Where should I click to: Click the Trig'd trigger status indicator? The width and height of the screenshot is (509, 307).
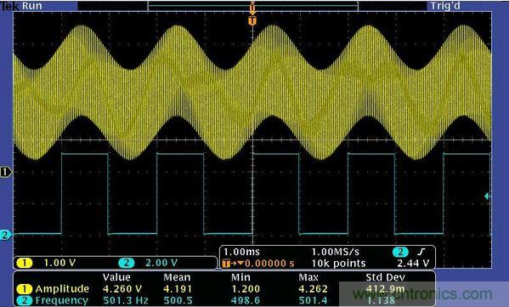(445, 5)
